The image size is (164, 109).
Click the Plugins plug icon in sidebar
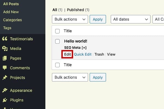(x=5, y=100)
